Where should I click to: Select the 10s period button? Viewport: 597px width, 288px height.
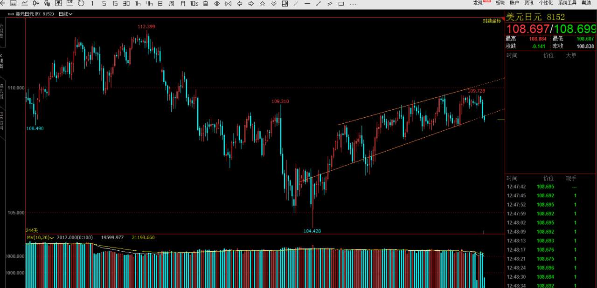coord(194,3)
